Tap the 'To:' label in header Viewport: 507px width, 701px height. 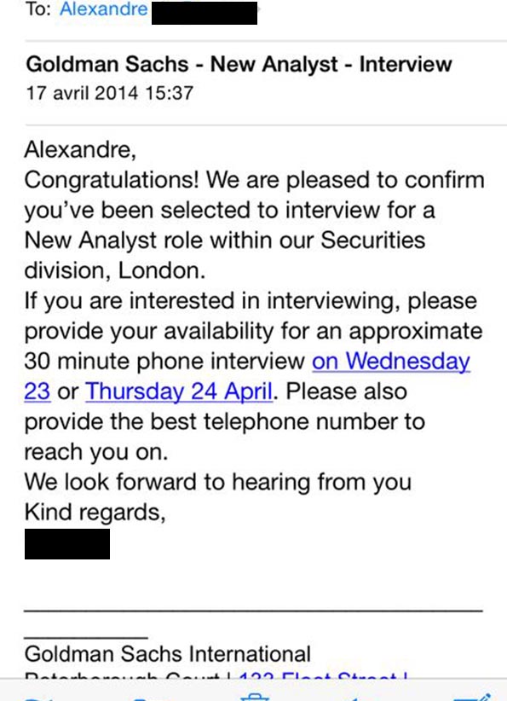click(37, 9)
